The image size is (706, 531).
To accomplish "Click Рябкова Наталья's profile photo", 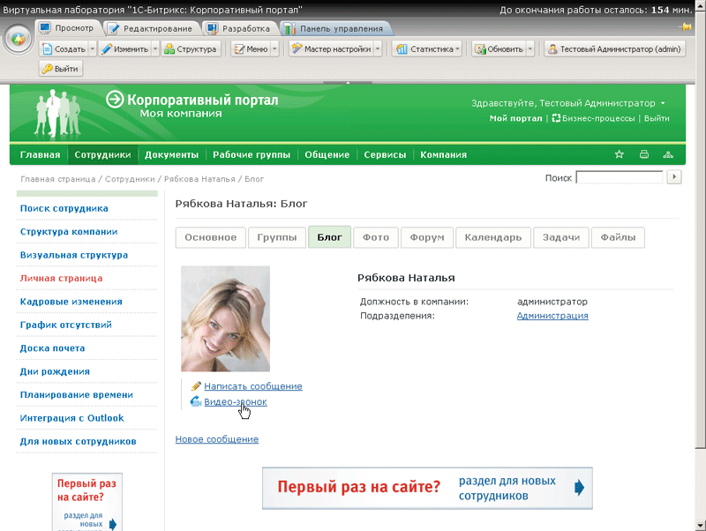I will pyautogui.click(x=226, y=318).
